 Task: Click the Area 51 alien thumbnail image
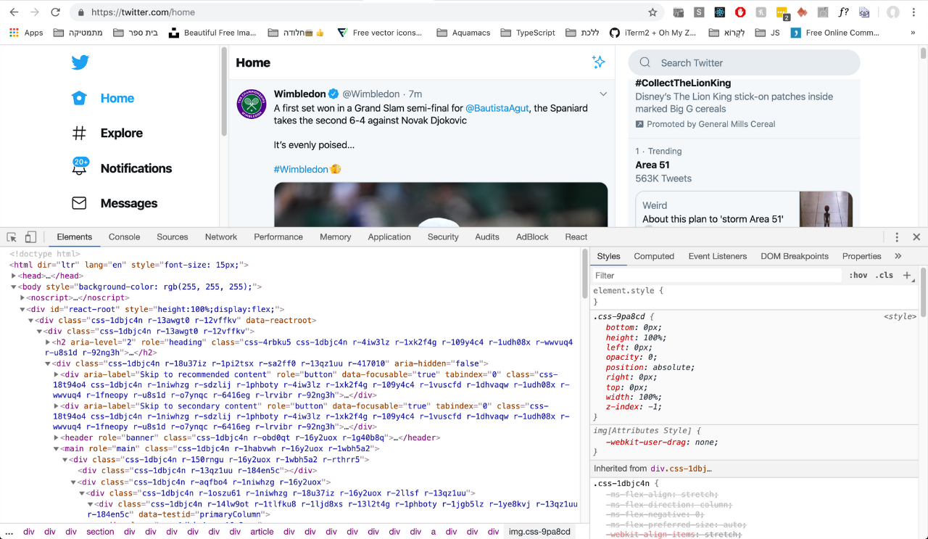tap(826, 209)
